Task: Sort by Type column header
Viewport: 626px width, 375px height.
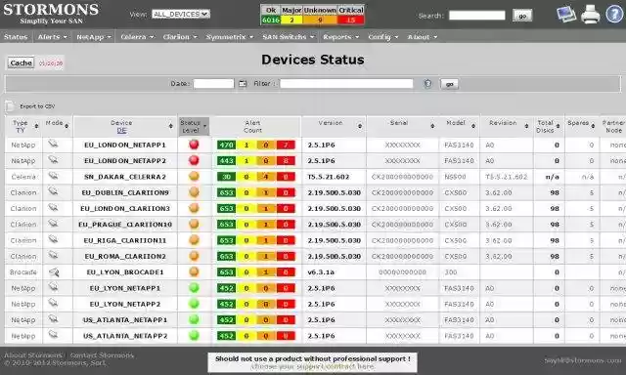Action: pyautogui.click(x=23, y=126)
